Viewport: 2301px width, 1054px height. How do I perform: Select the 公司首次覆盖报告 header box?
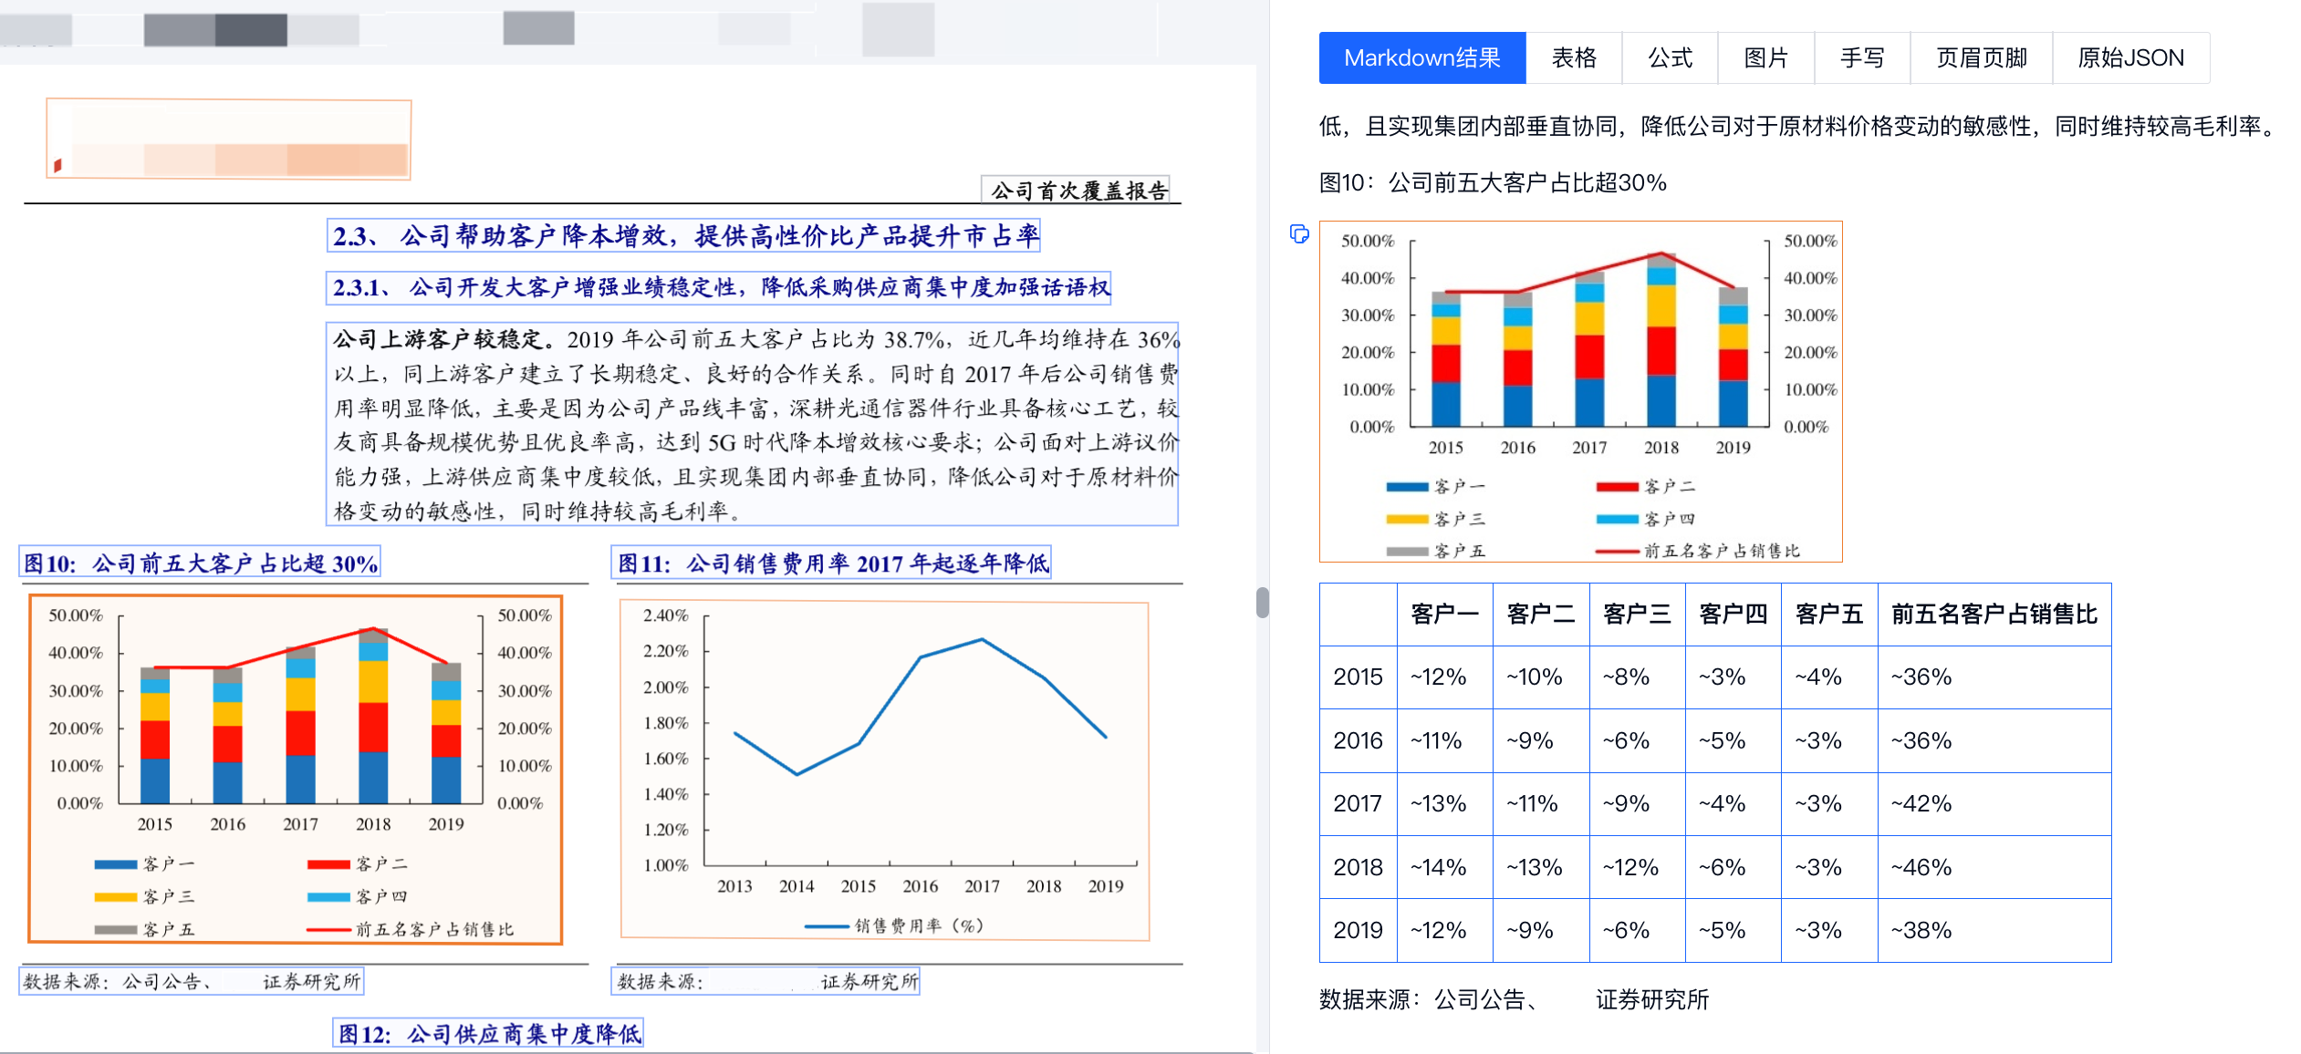[1077, 190]
